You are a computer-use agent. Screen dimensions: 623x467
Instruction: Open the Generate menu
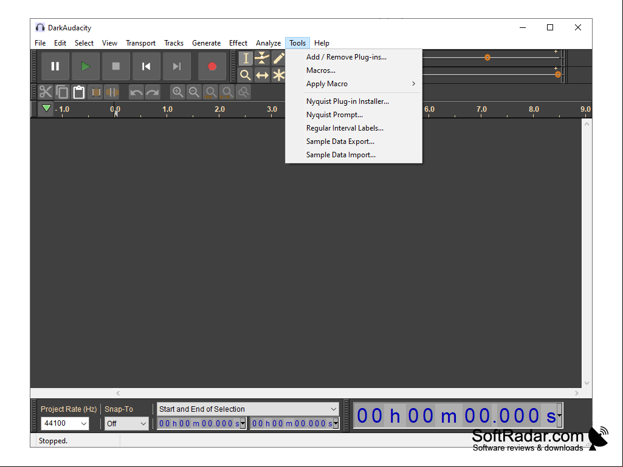click(207, 43)
